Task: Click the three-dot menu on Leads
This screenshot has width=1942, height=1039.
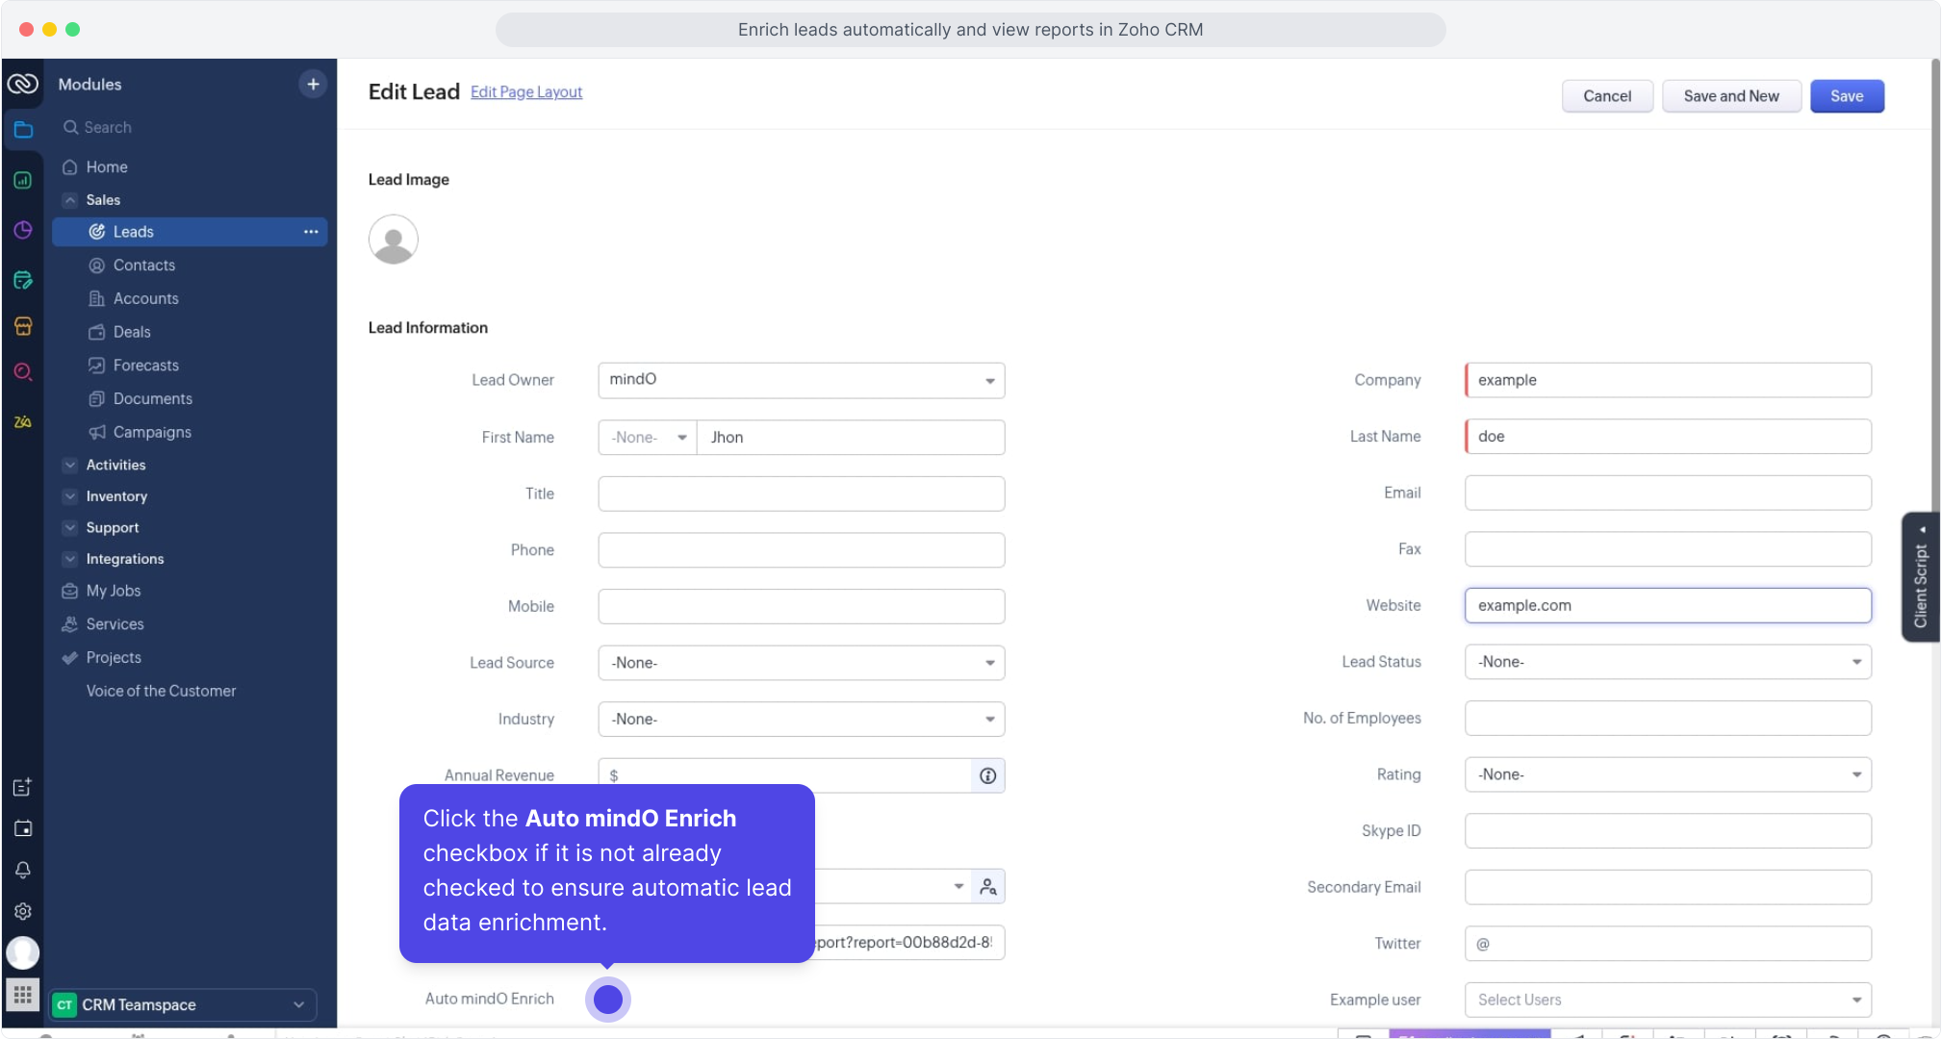Action: pyautogui.click(x=311, y=232)
